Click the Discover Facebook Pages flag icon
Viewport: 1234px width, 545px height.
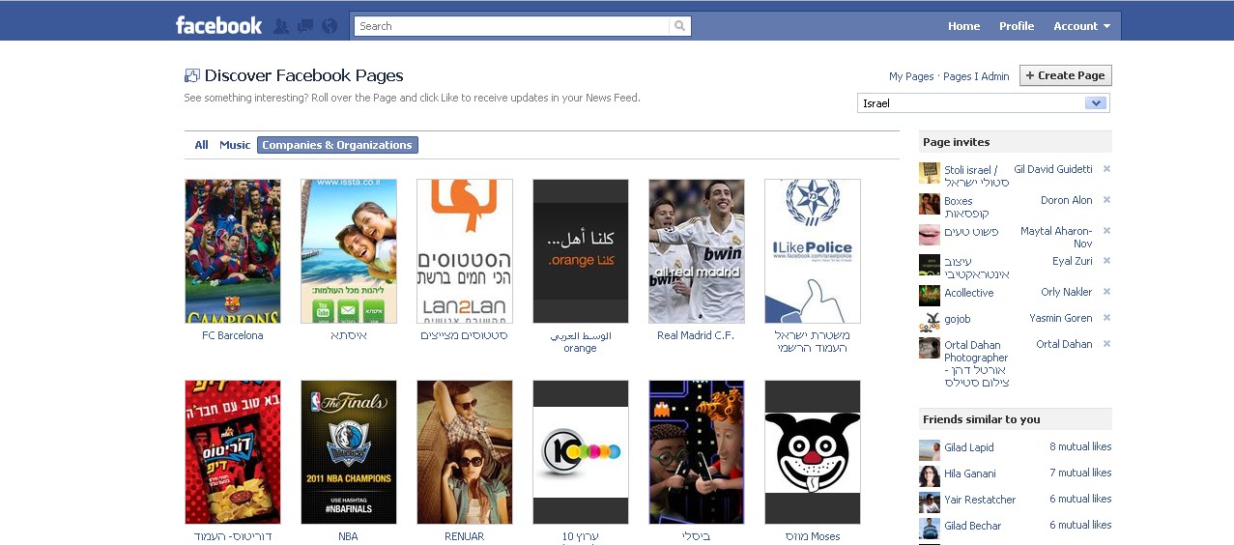click(x=191, y=75)
